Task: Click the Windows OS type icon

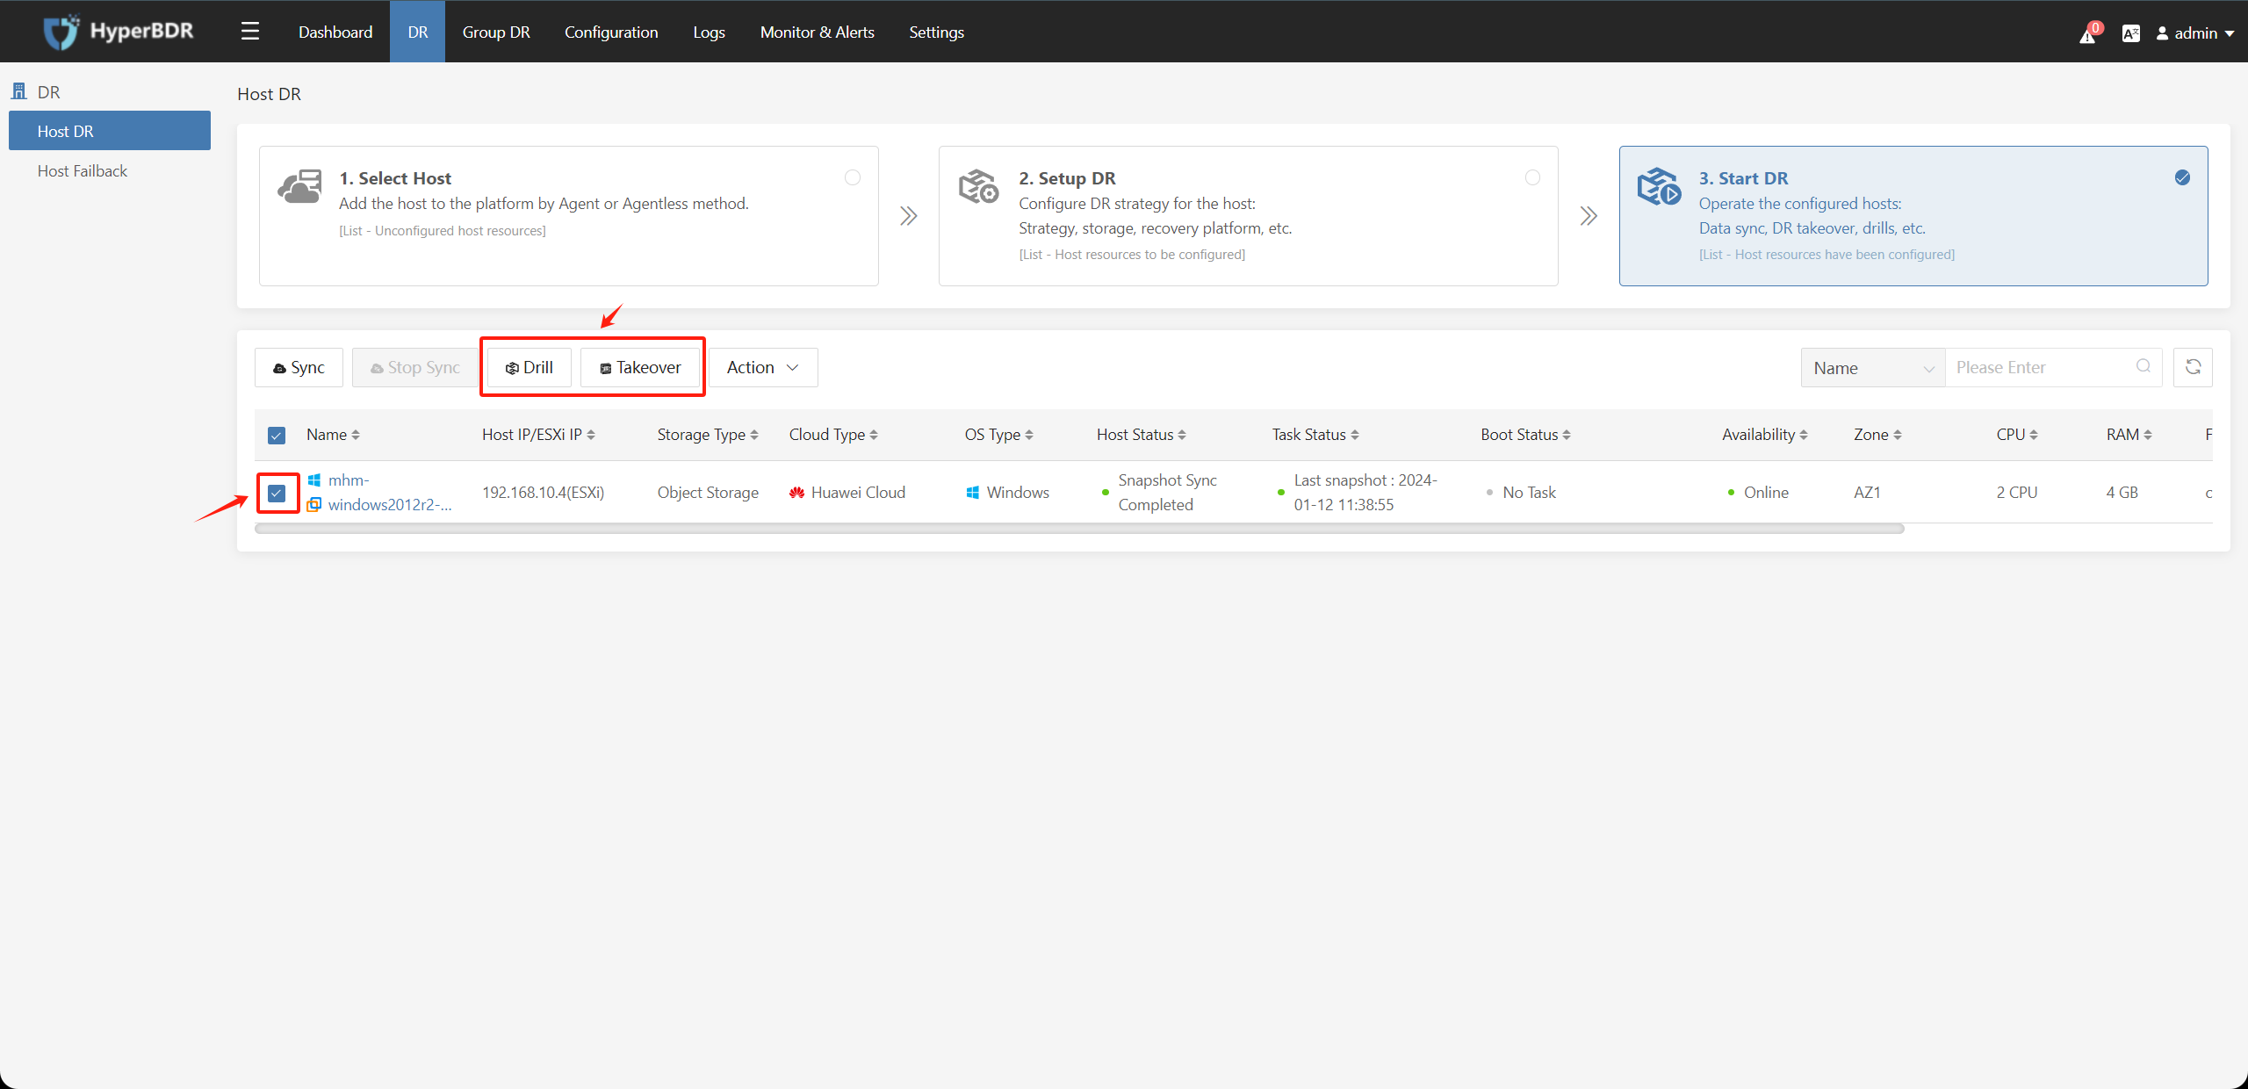Action: (973, 493)
